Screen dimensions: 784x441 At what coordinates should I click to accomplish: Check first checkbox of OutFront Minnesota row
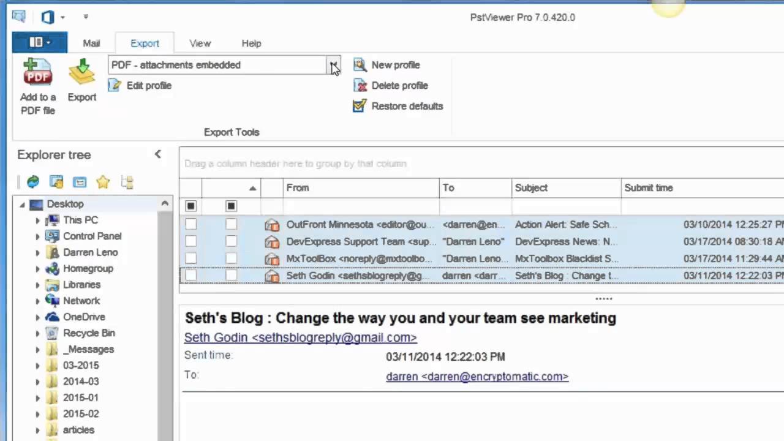click(190, 225)
